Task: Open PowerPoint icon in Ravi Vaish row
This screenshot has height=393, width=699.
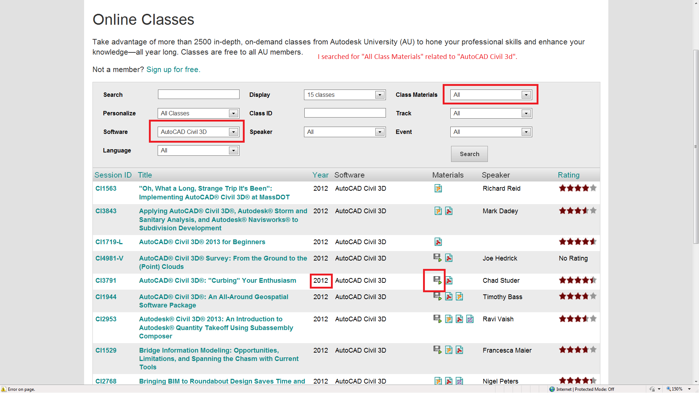Action: 449,319
